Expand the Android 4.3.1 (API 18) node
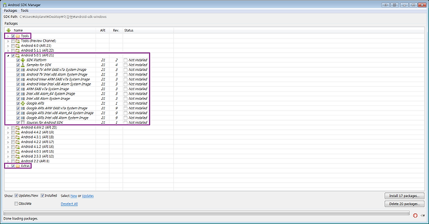The height and width of the screenshot is (224, 429). tap(8, 137)
